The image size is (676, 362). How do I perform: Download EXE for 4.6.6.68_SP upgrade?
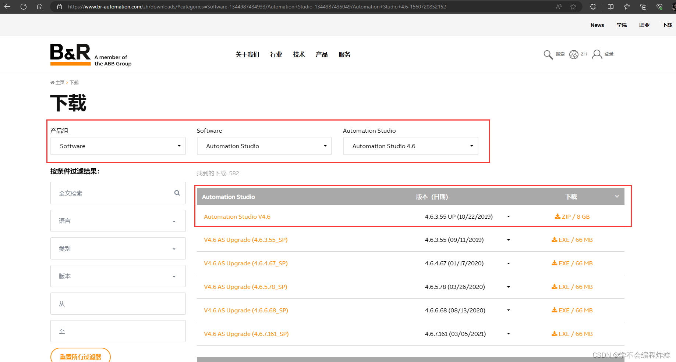tap(572, 311)
